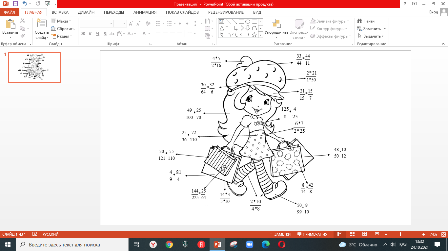This screenshot has width=448, height=251.
Task: Open the Заменить dropdown arrow
Action: pyautogui.click(x=385, y=29)
